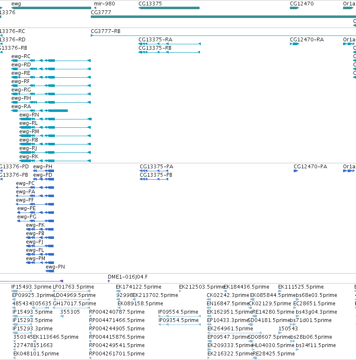
Task: Open the CG3777-RB transcript
Action: tap(223, 35)
